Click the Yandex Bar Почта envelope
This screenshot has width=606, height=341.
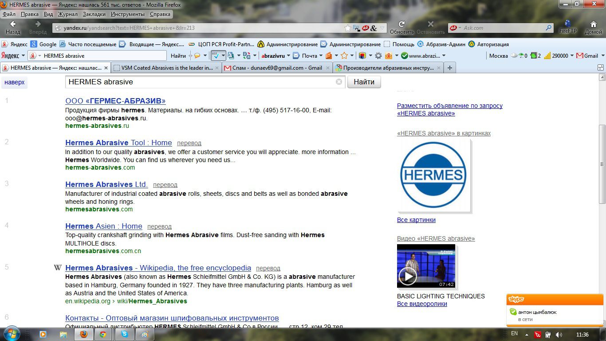pyautogui.click(x=296, y=56)
